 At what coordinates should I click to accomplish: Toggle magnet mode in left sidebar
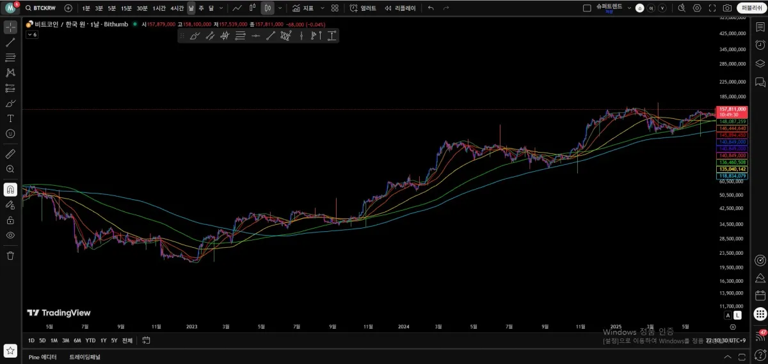click(x=10, y=190)
